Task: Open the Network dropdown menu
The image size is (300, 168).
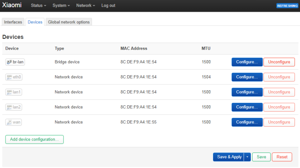Action: click(85, 6)
